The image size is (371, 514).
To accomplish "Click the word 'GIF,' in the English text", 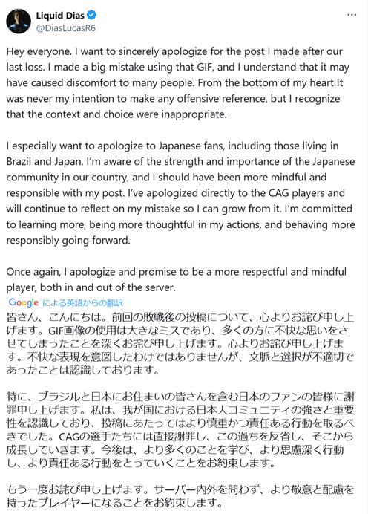I will [x=206, y=67].
